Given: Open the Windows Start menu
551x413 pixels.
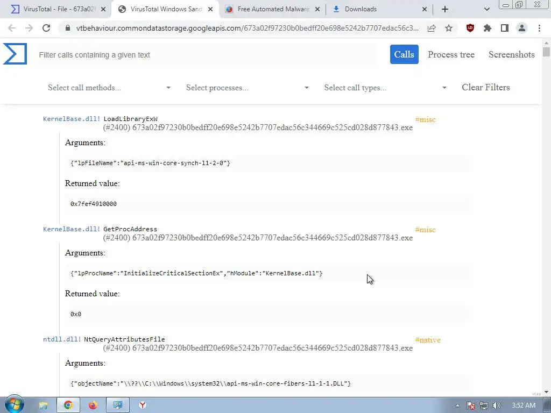Looking at the screenshot, I should [14, 405].
